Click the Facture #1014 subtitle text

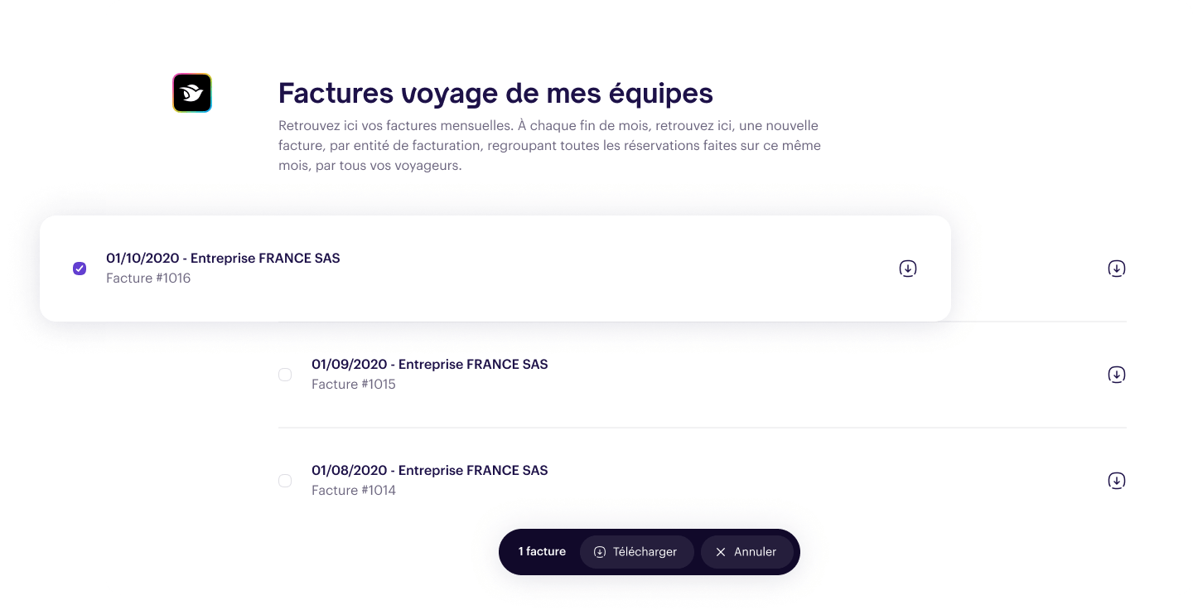point(354,491)
